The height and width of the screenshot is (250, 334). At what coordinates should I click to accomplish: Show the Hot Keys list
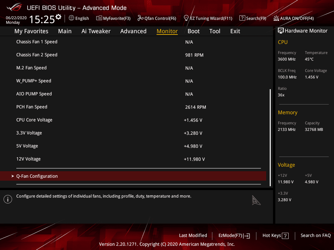coord(275,236)
